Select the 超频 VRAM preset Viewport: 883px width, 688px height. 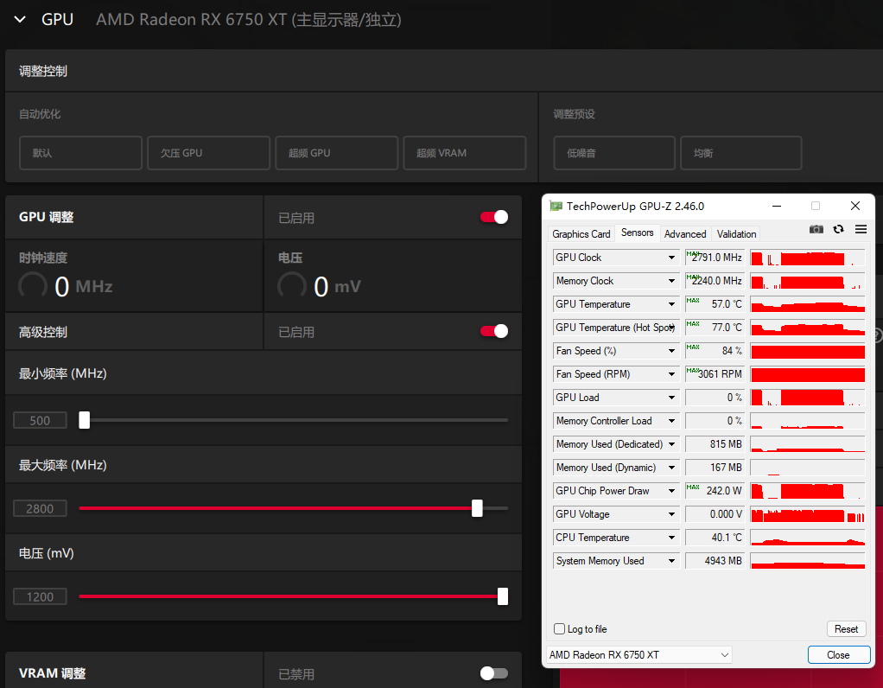coord(465,153)
